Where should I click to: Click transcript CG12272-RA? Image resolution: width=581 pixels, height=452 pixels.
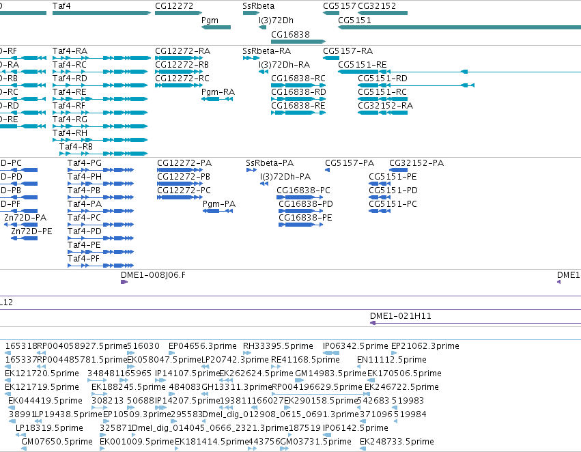[183, 51]
